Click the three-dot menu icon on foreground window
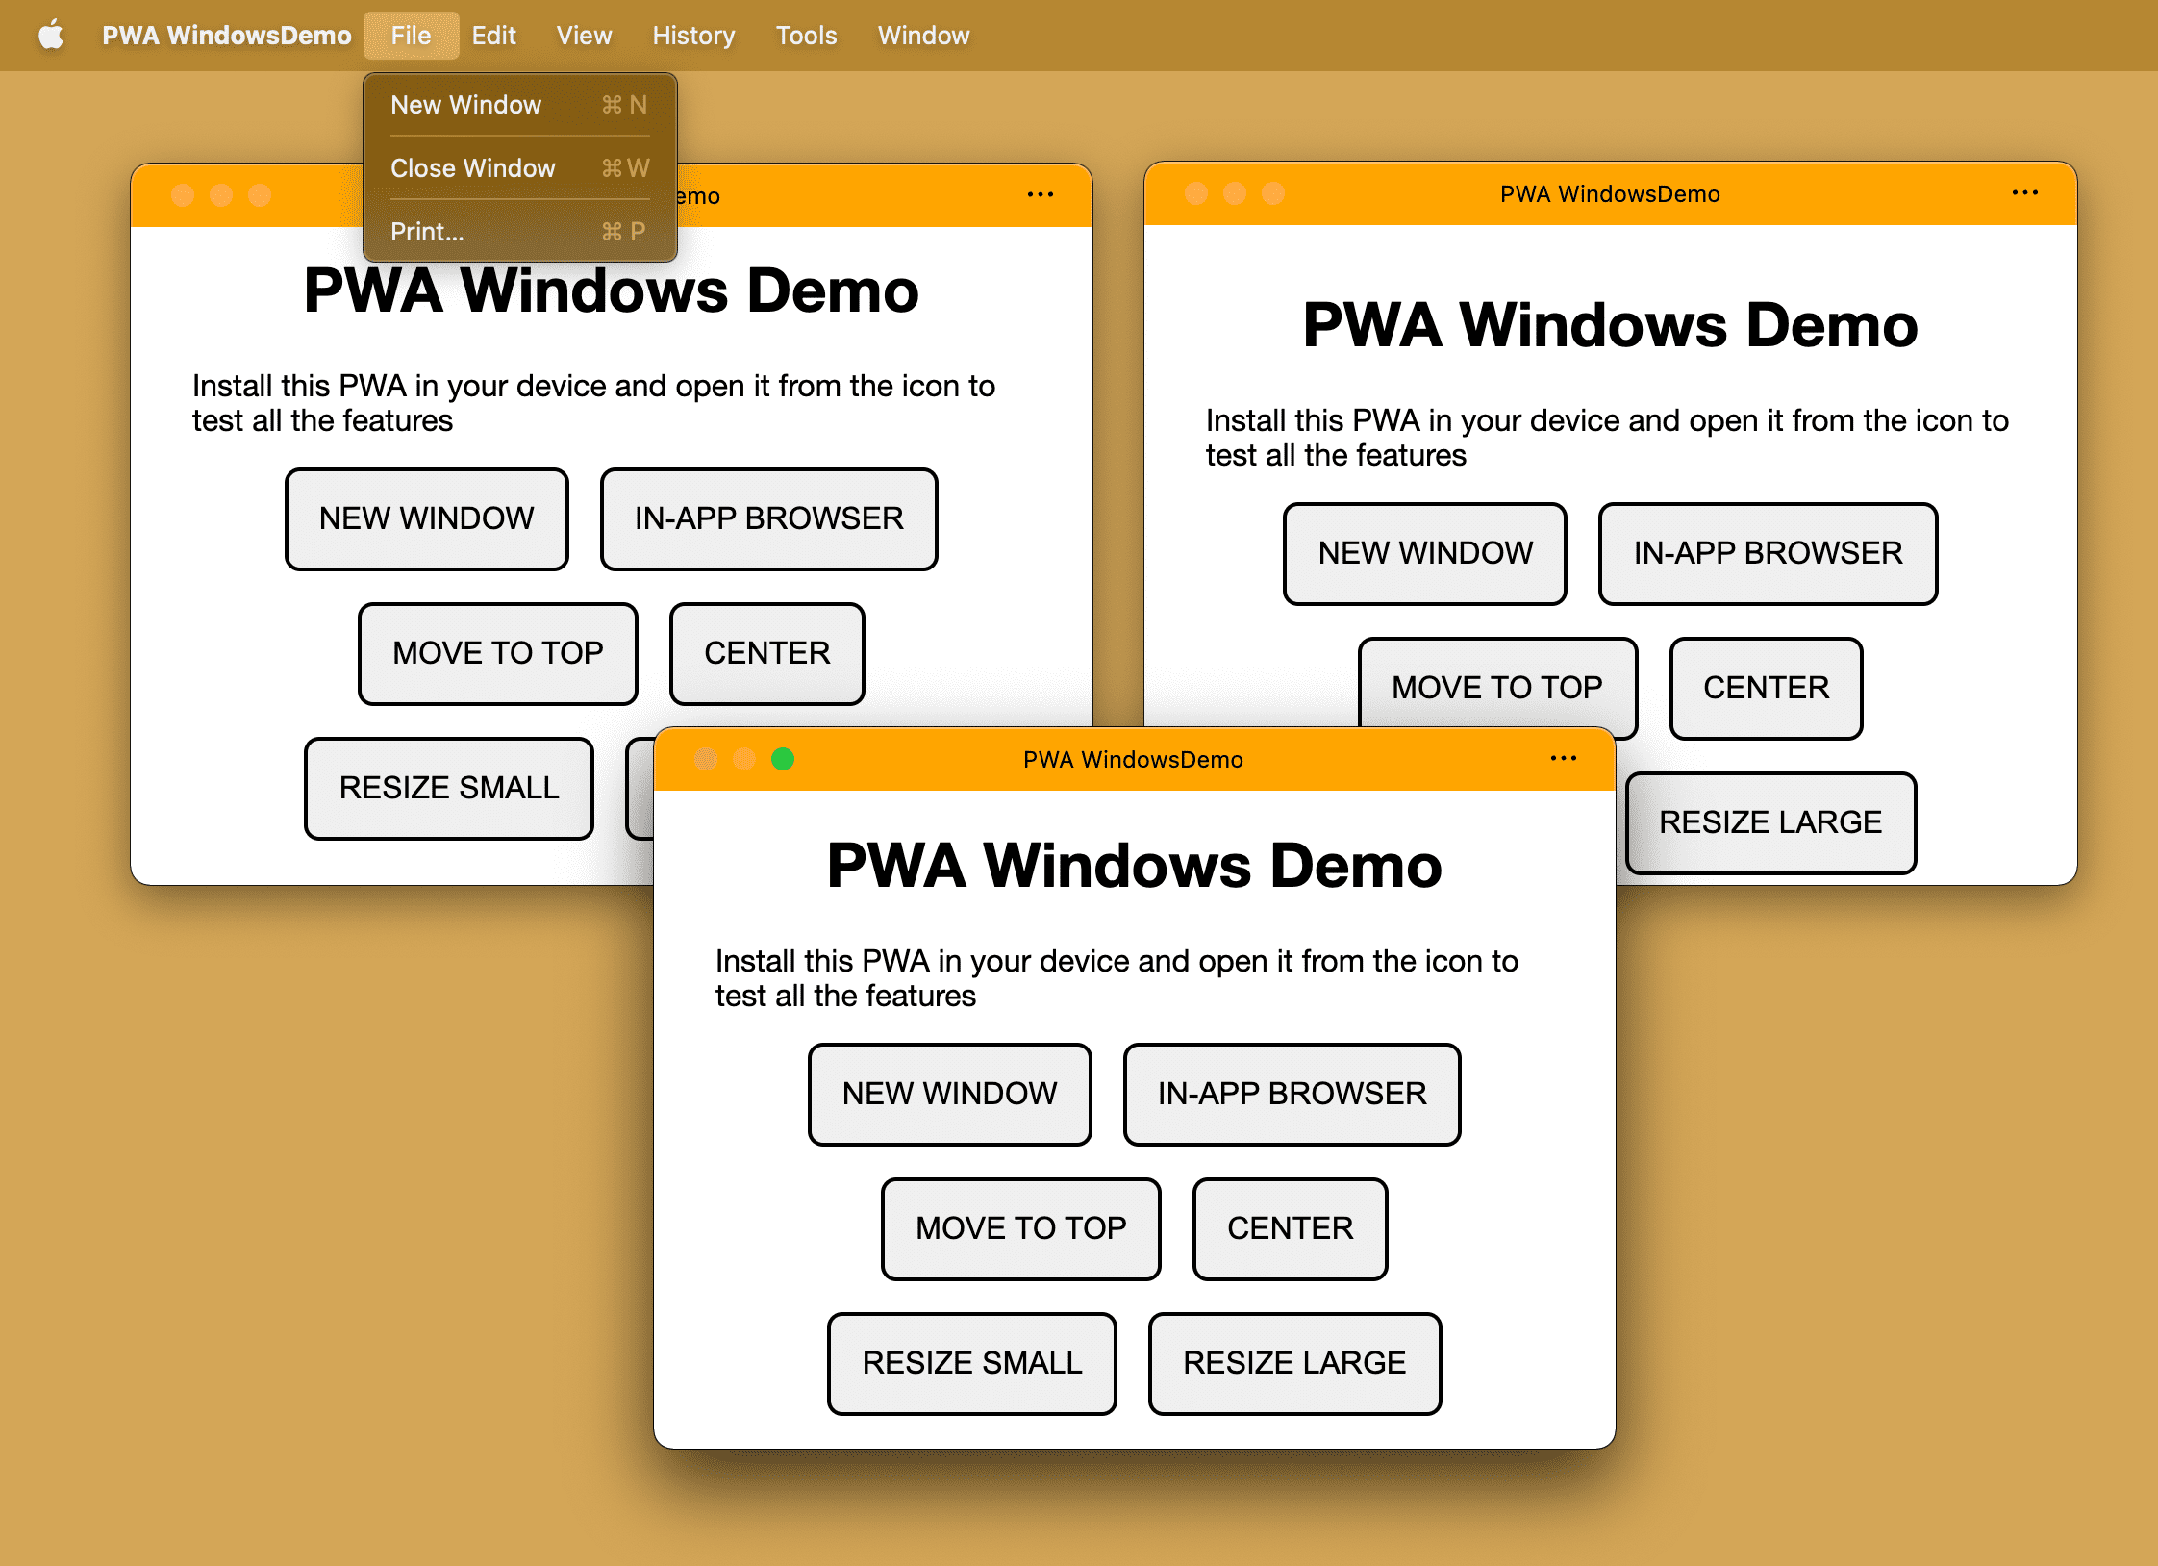Viewport: 2158px width, 1566px height. click(x=1564, y=760)
